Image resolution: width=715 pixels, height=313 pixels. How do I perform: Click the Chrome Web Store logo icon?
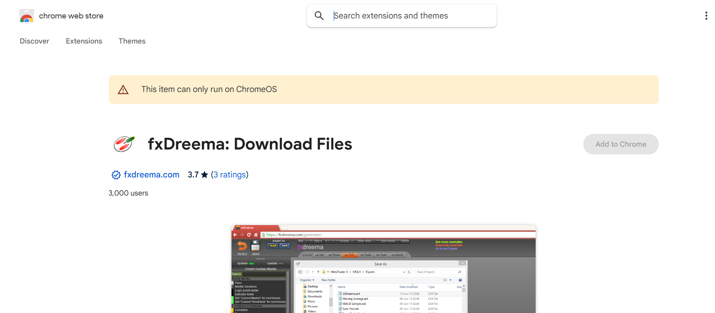click(x=27, y=16)
